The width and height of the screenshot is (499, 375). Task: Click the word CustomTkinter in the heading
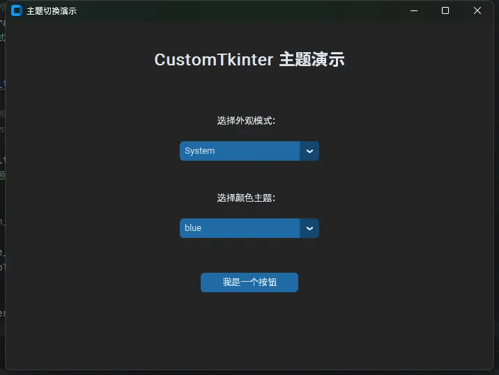[213, 60]
